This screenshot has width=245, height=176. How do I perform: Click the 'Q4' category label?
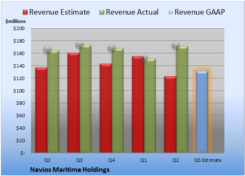point(112,160)
